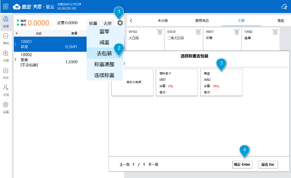Choose the 00630 二级大白菜 product card
The image size is (291, 178).
click(184, 39)
